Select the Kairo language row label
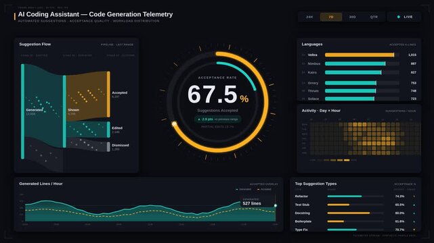This screenshot has height=243, width=434. (312, 72)
